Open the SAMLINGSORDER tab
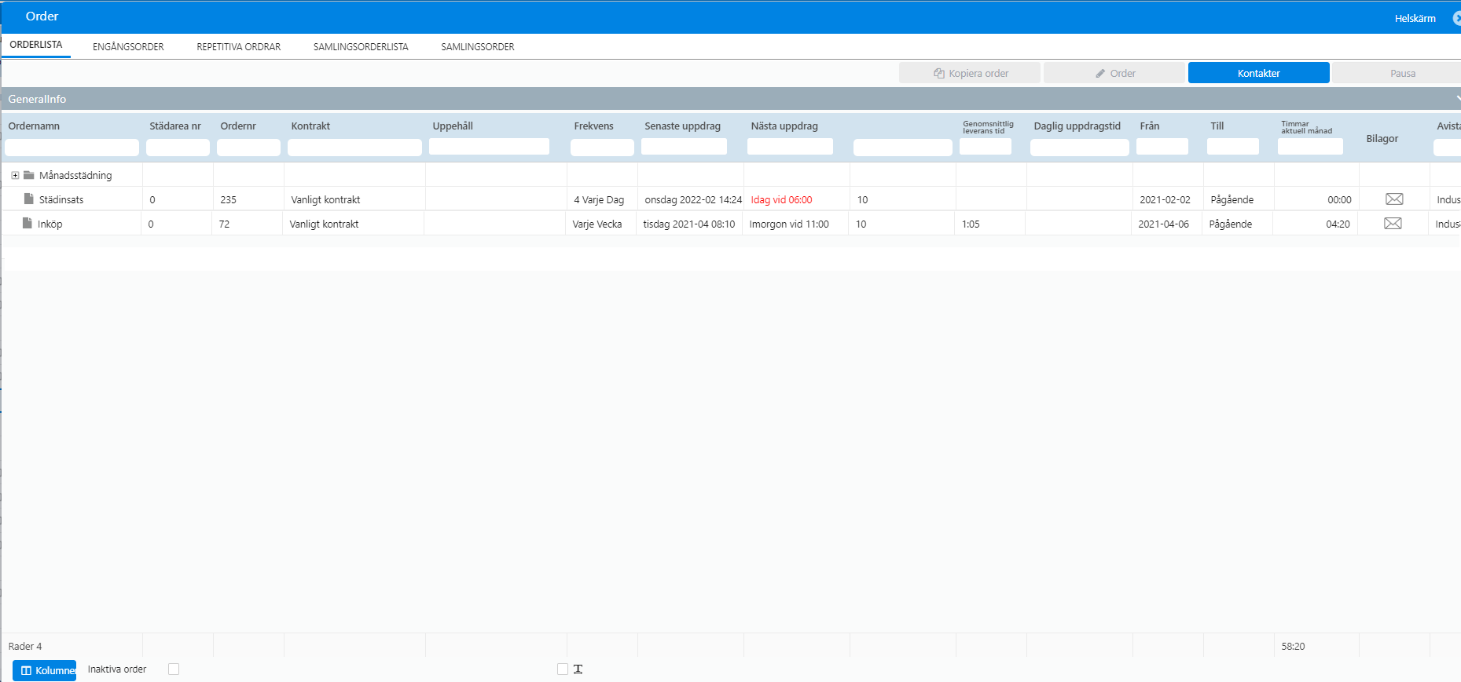 point(478,47)
